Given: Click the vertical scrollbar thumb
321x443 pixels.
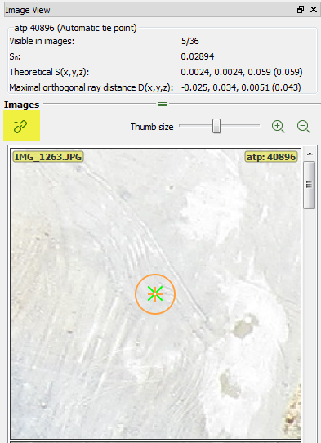Looking at the screenshot, I should [309, 185].
